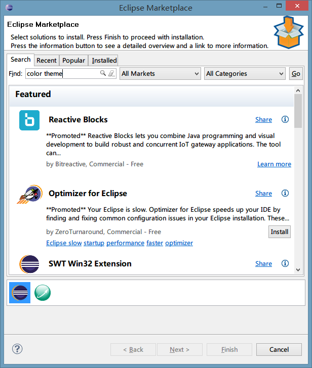Click the 'Optimizer for Eclipse' title

click(x=88, y=194)
